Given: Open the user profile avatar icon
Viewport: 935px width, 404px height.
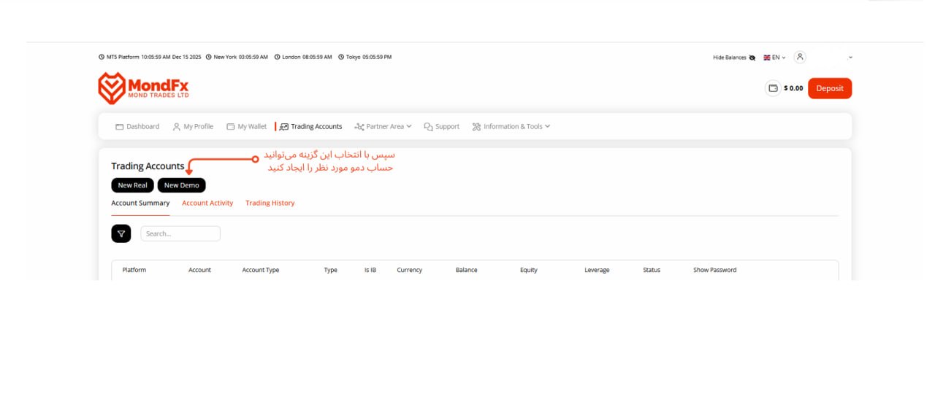Looking at the screenshot, I should [x=800, y=57].
